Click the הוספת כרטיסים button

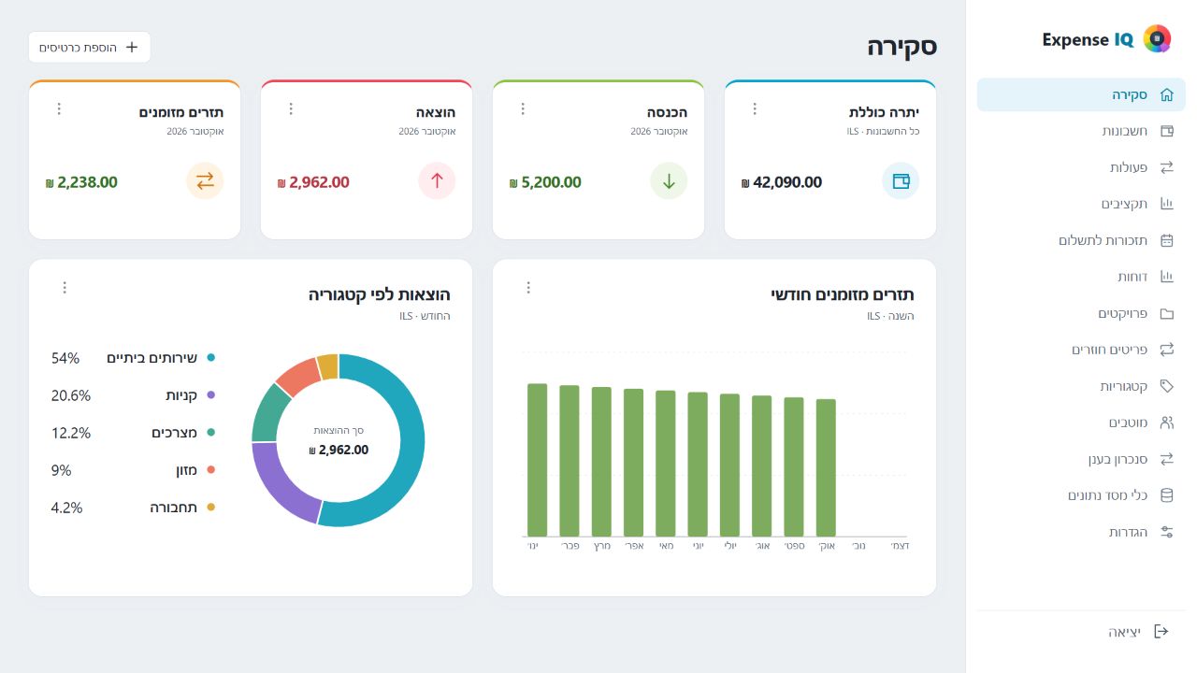tap(90, 47)
